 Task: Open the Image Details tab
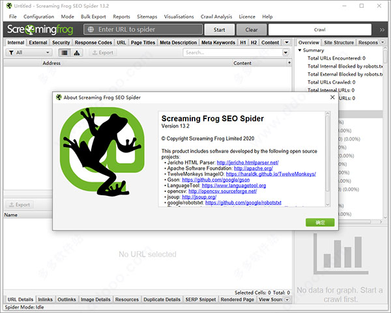coord(96,299)
